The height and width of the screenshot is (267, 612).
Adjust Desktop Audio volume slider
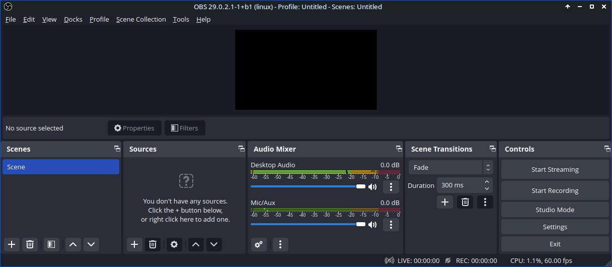[308, 186]
